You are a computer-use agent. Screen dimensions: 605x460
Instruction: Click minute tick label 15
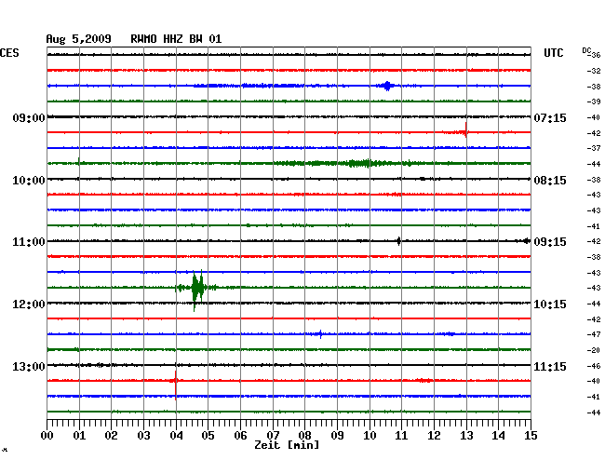531,435
